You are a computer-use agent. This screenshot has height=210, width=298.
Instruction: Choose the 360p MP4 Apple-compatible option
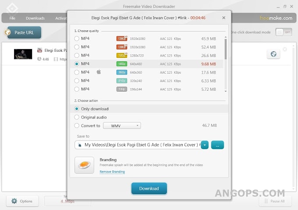77,72
